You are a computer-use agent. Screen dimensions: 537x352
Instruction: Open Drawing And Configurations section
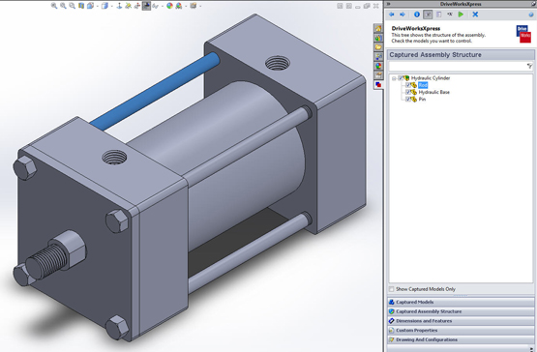461,339
